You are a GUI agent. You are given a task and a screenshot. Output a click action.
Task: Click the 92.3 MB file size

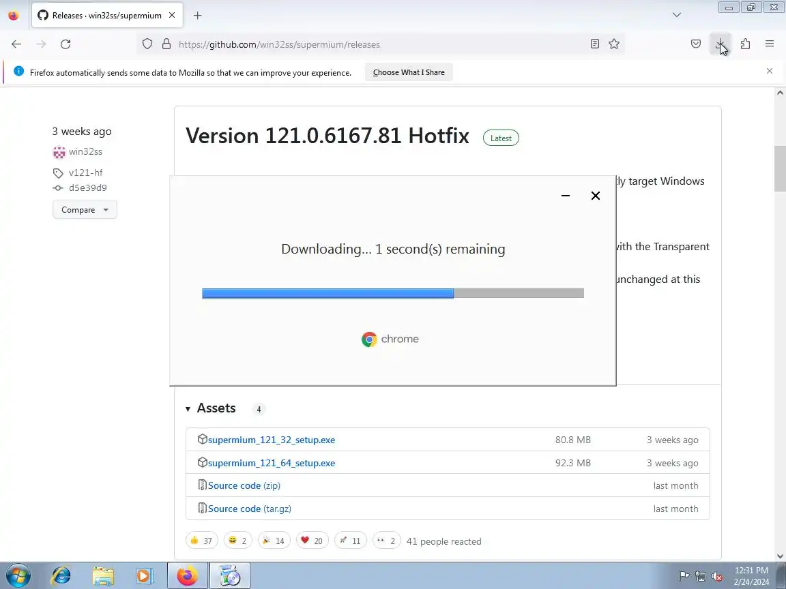pyautogui.click(x=573, y=463)
